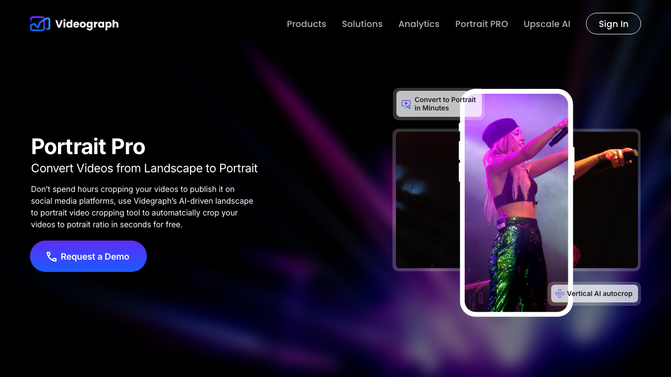
Task: Click the Vertical AI autocrop badge
Action: click(594, 294)
